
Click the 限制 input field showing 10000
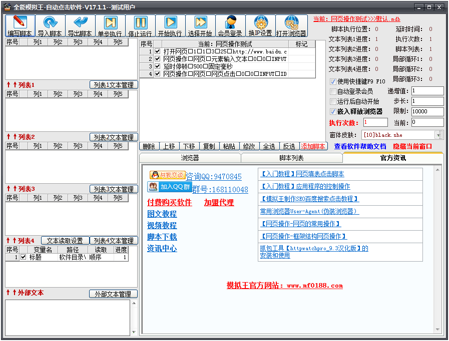427,111
